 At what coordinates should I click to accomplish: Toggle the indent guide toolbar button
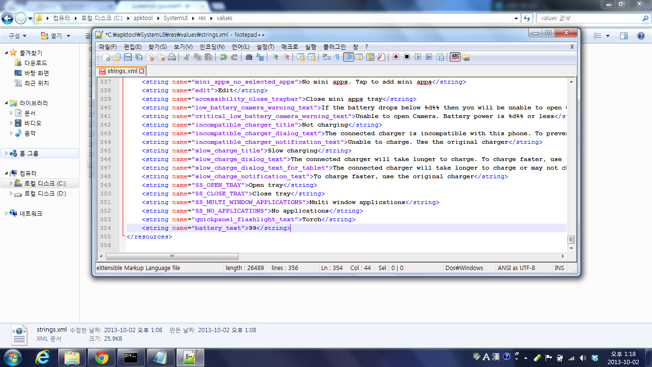[x=348, y=57]
